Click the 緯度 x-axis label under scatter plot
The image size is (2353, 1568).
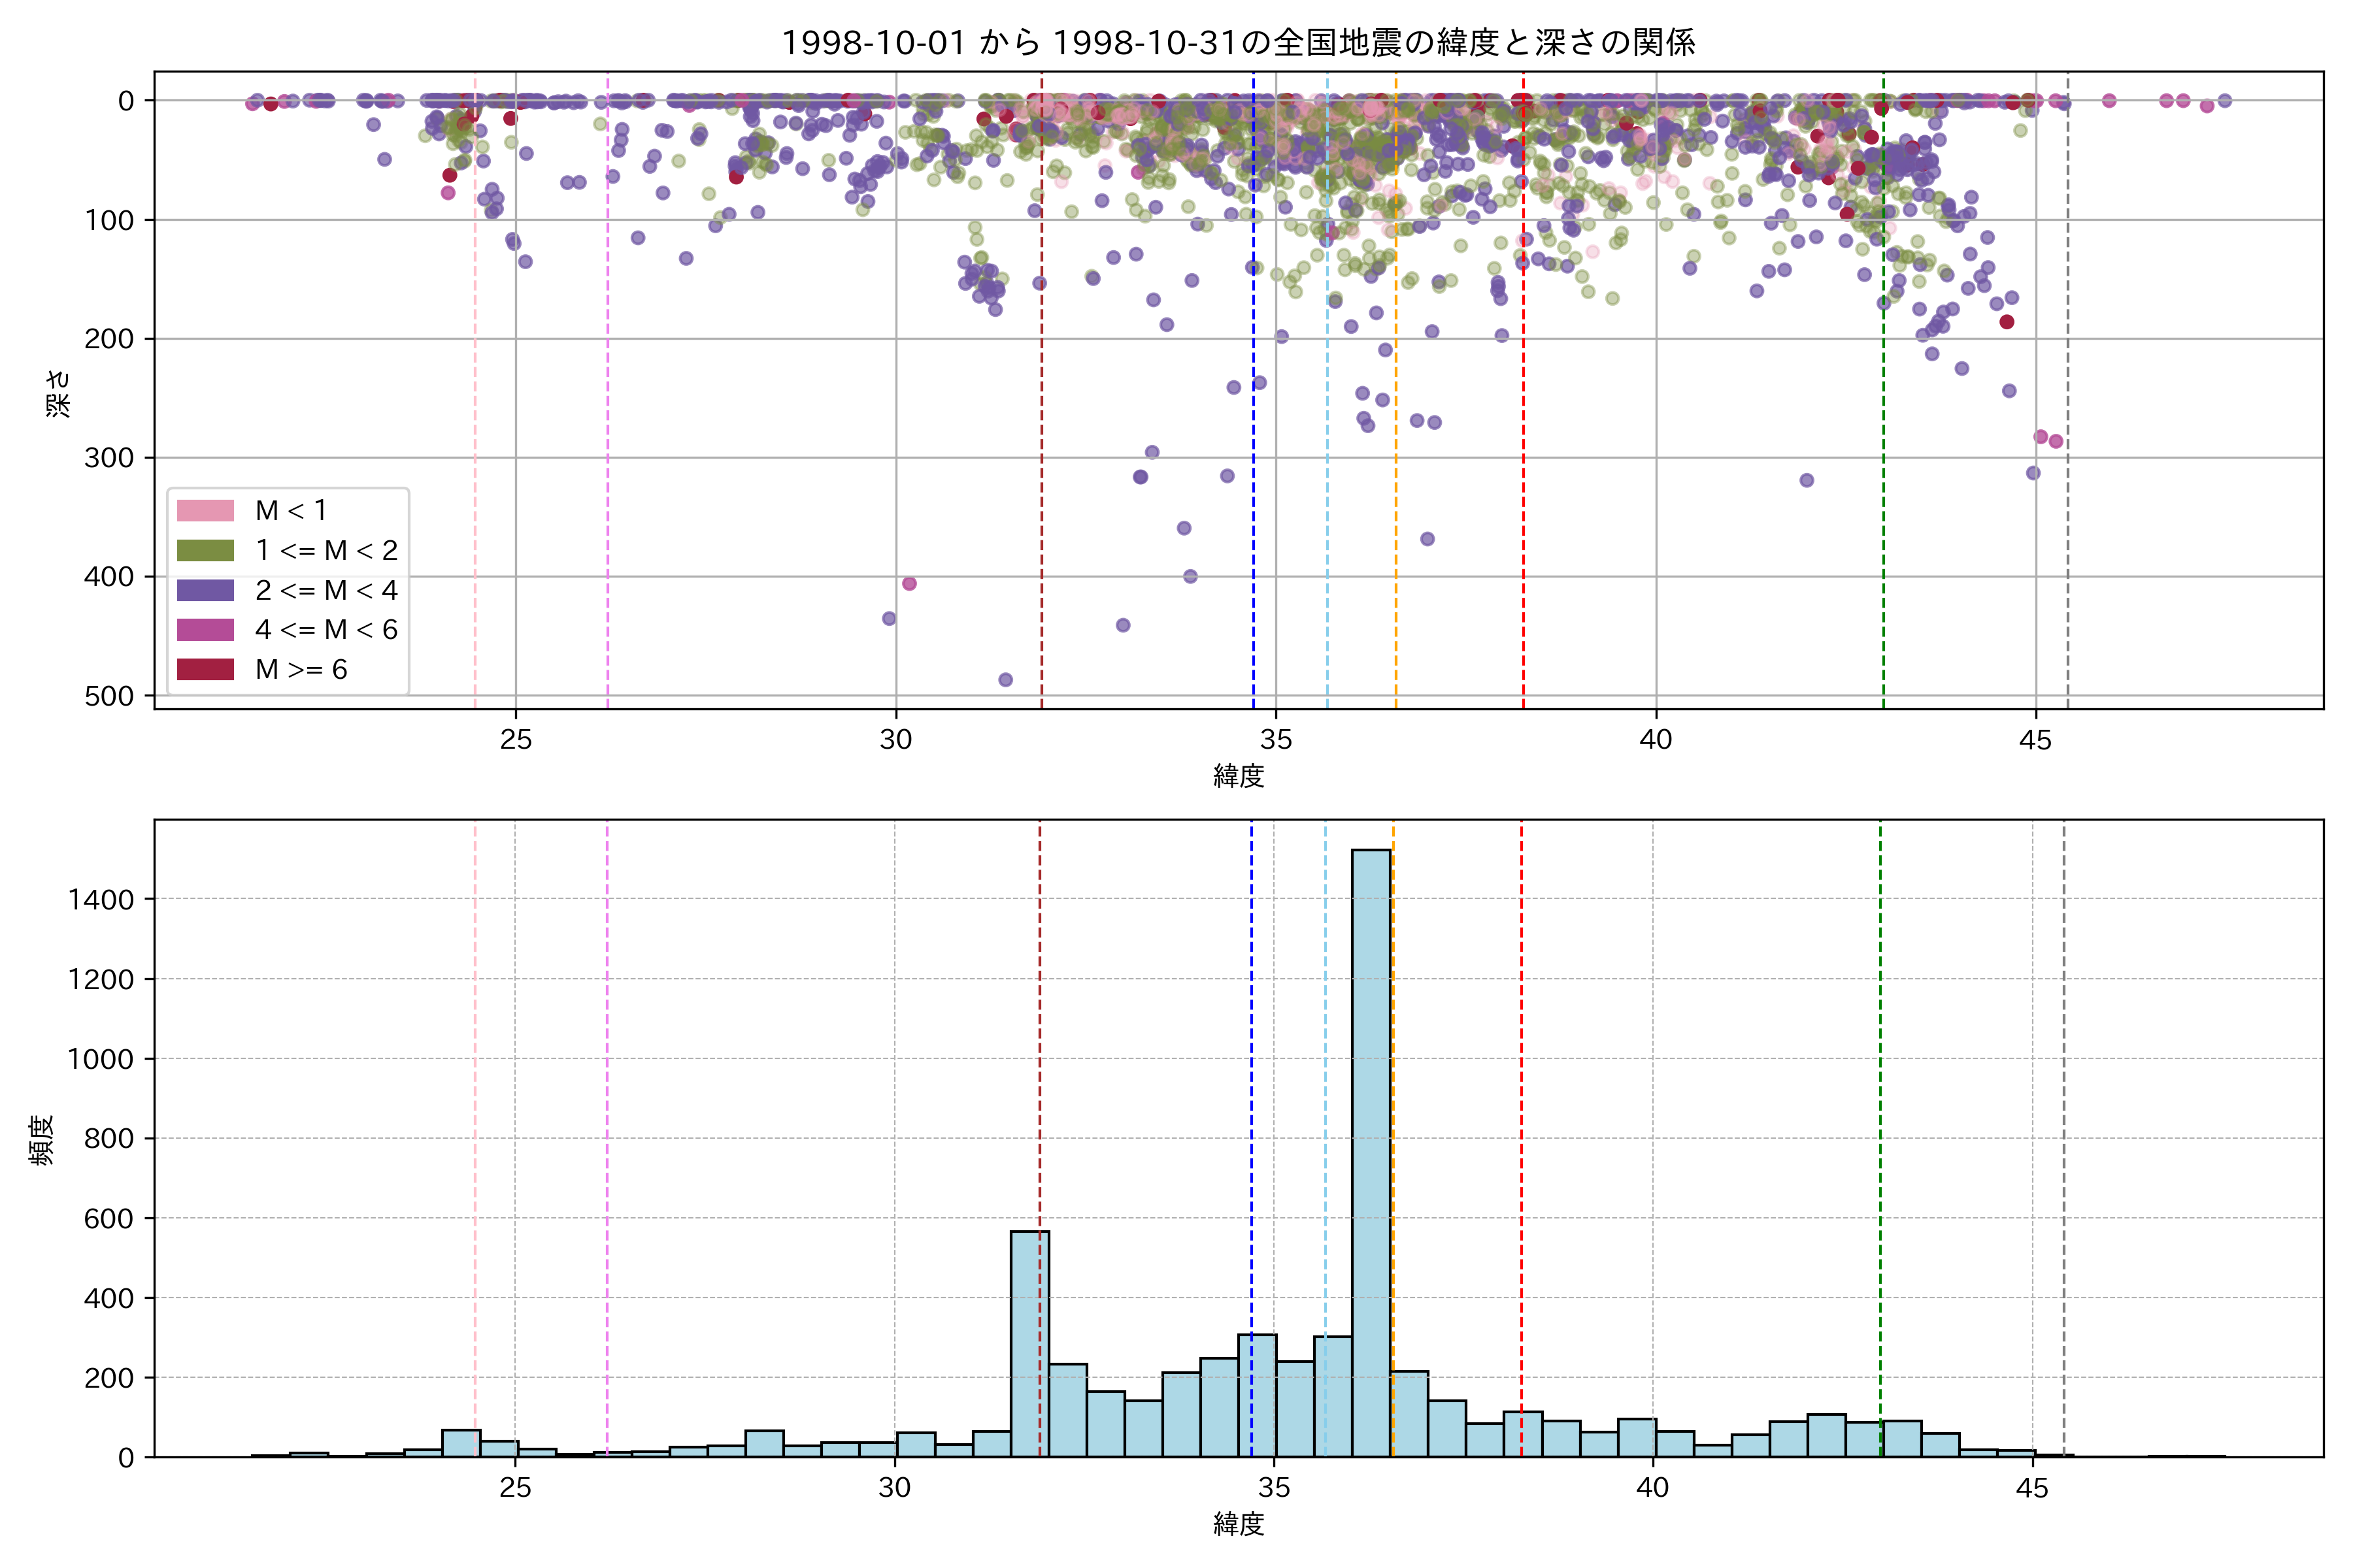point(1239,776)
